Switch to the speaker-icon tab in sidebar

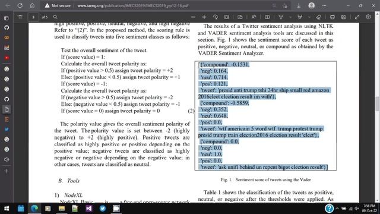pyautogui.click(x=7, y=159)
